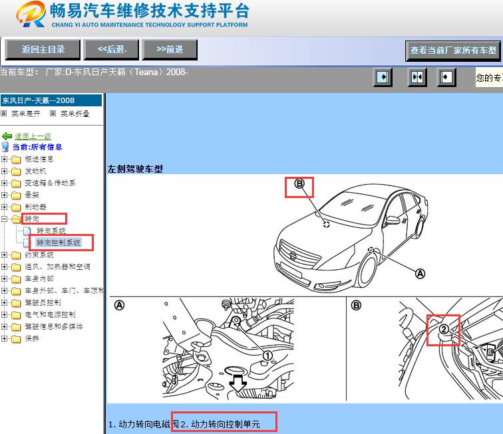Screen dimensions: 503x434
Task: Click the middle double-arrow split panel icon
Action: [x=417, y=77]
